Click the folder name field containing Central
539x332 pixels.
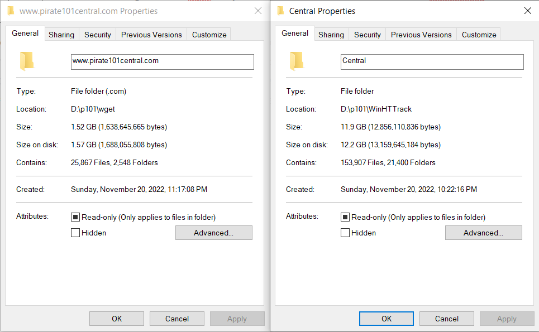click(x=432, y=62)
